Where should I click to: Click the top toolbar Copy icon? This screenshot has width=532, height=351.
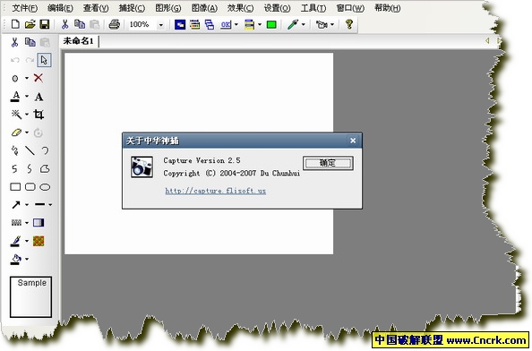pyautogui.click(x=80, y=24)
